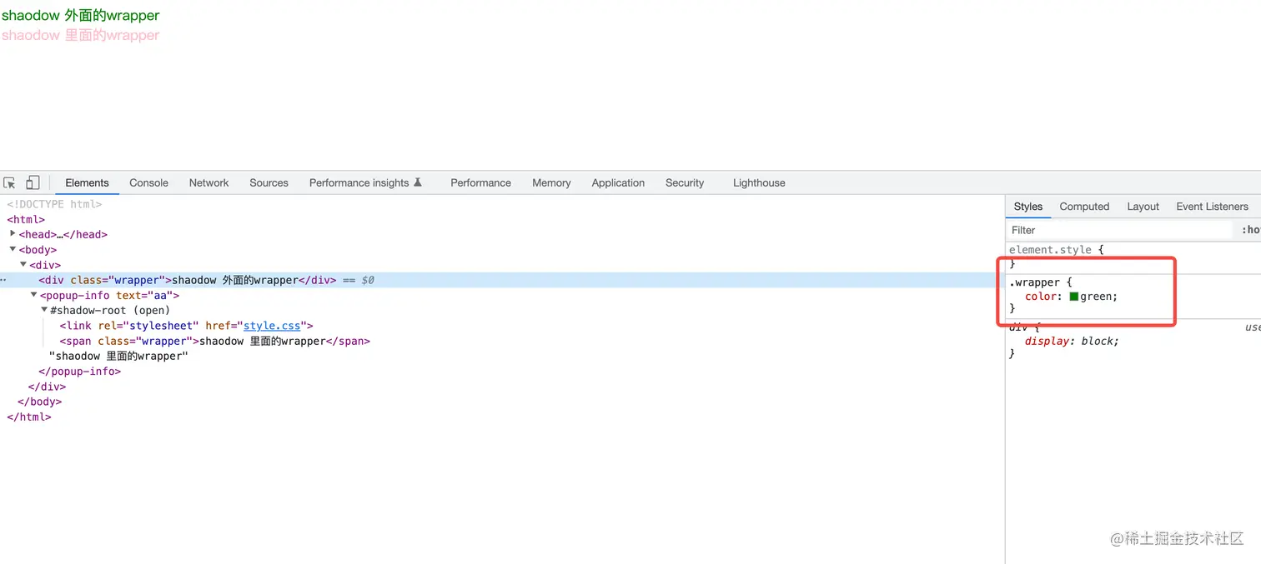Image resolution: width=1261 pixels, height=564 pixels.
Task: Switch to the Console panel
Action: tap(148, 182)
